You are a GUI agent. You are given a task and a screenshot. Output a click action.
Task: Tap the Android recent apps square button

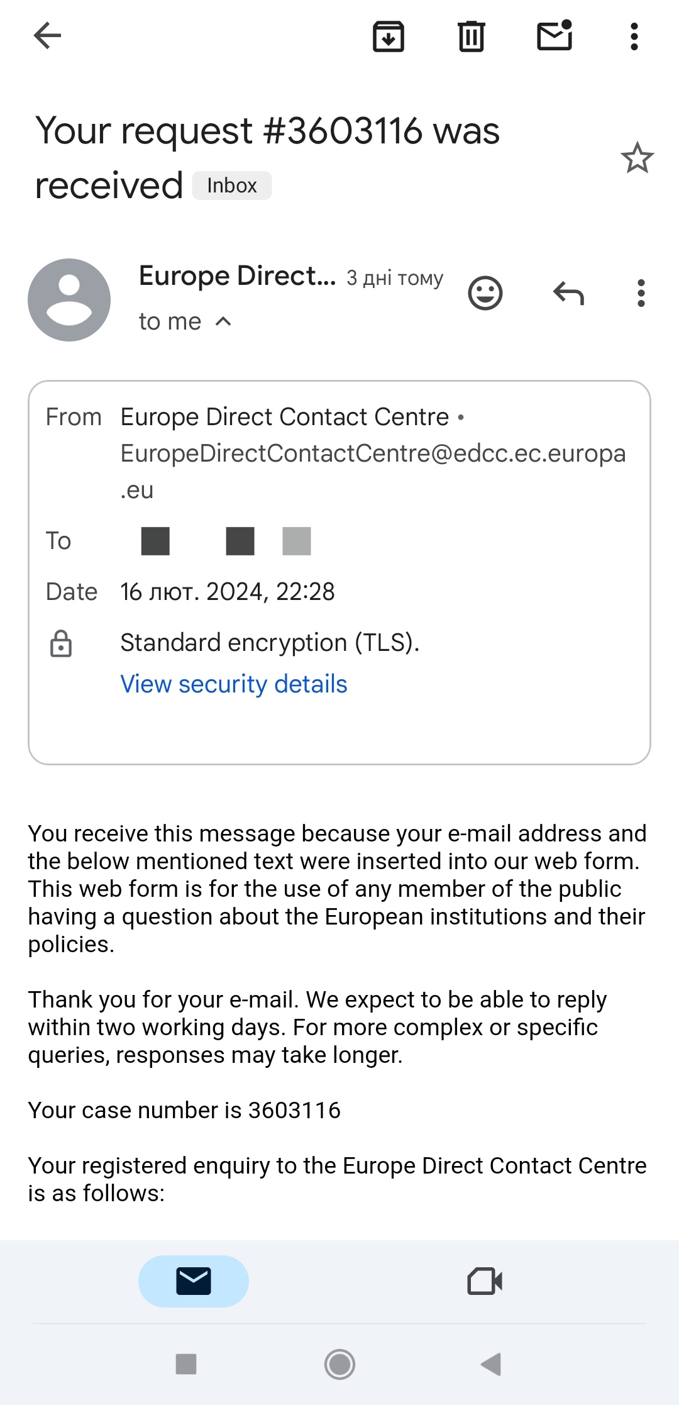186,1364
